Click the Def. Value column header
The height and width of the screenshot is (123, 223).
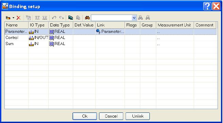point(84,25)
